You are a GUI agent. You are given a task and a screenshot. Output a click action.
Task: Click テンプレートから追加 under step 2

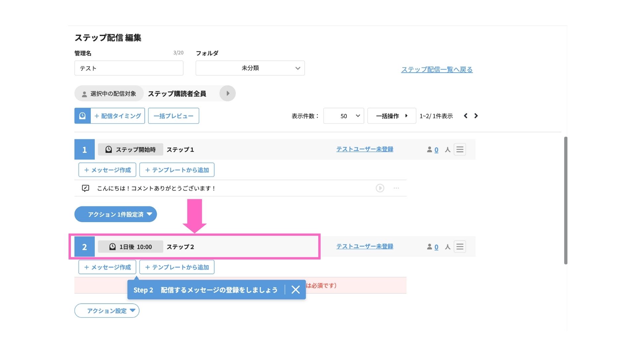pos(177,267)
